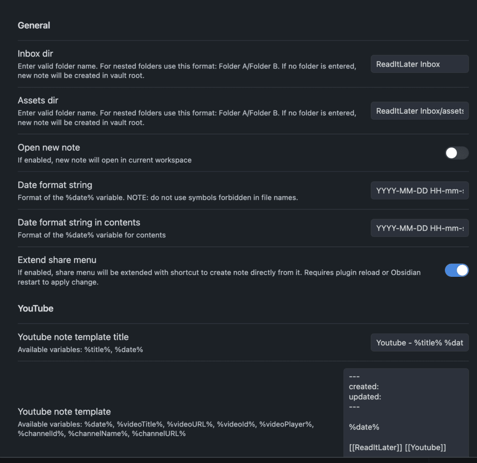Disable the Extend share menu toggle
Viewport: 477px width, 463px height.
[456, 270]
